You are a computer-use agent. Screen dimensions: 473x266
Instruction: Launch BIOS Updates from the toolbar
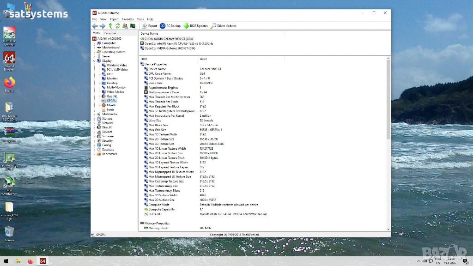pos(195,26)
